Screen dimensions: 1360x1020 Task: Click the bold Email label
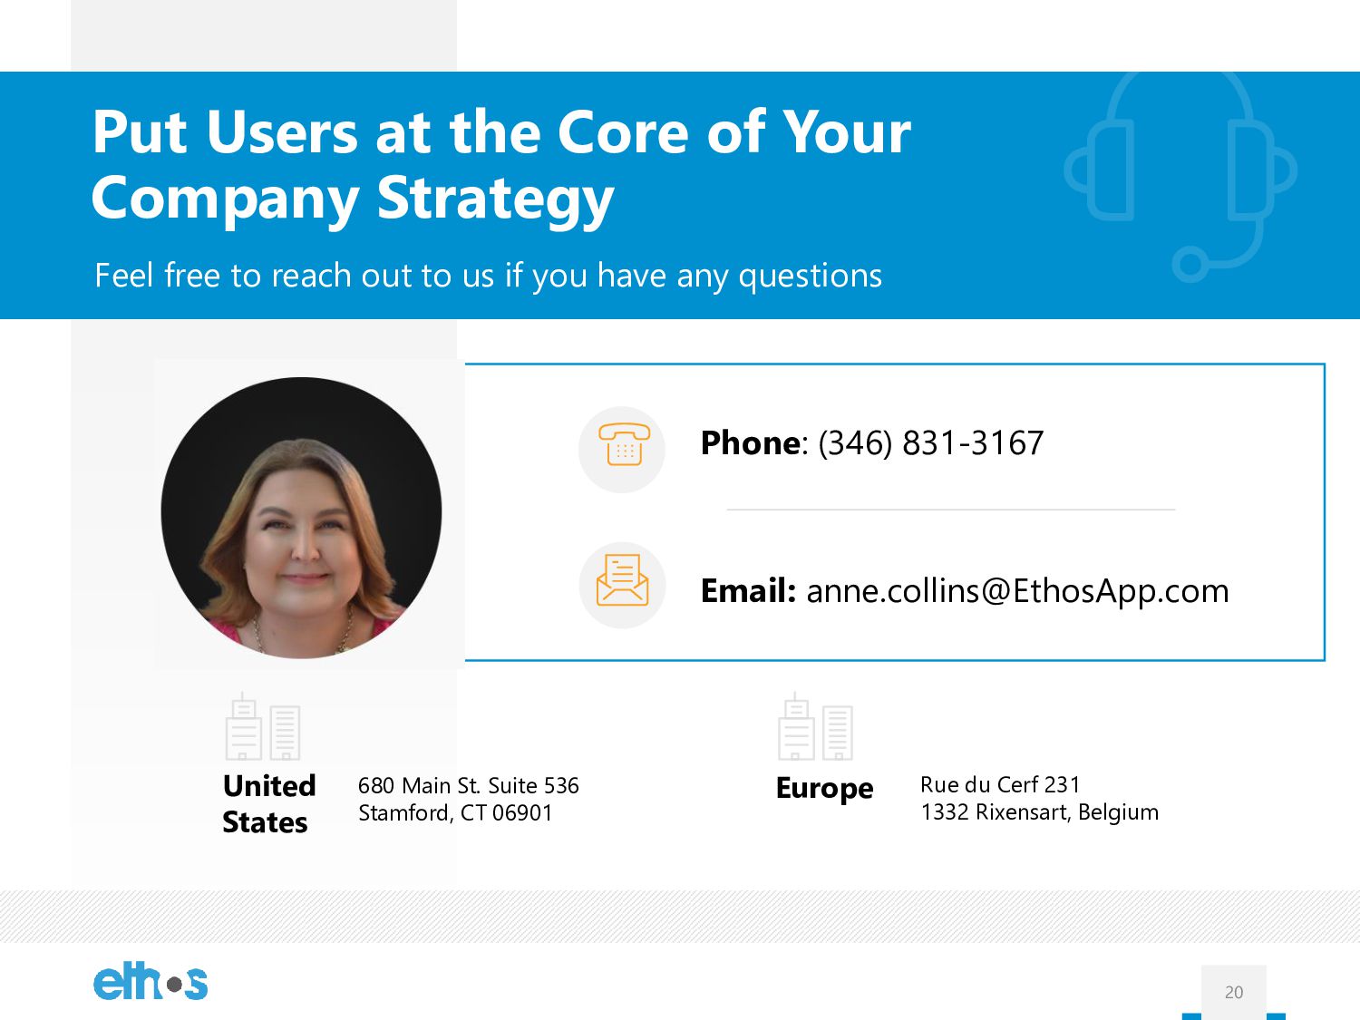(748, 591)
